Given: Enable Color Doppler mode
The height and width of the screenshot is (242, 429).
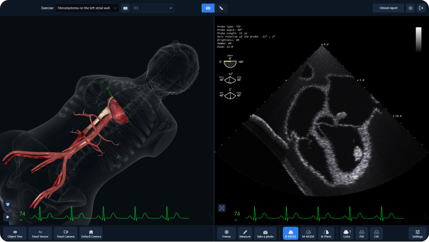Looking at the screenshot, I should click(x=346, y=233).
